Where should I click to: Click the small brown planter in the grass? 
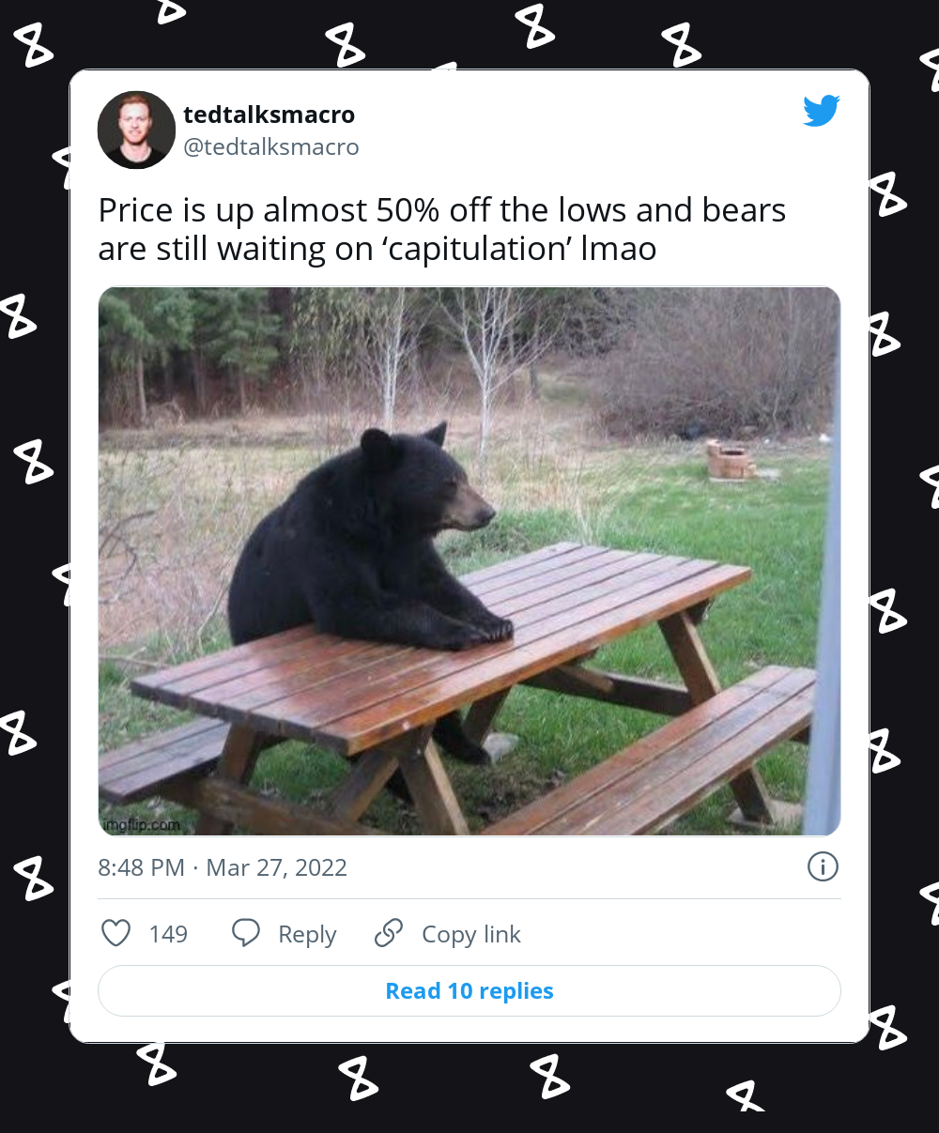coord(731,461)
